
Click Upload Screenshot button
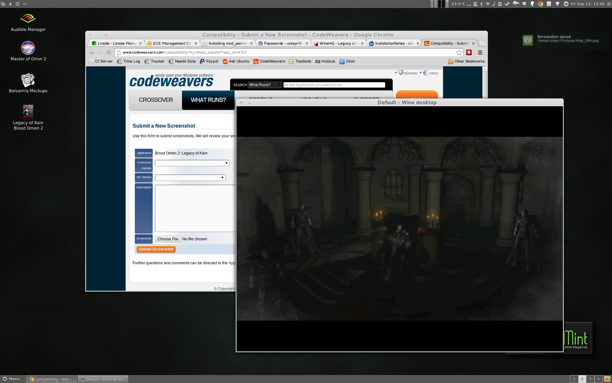pos(156,249)
